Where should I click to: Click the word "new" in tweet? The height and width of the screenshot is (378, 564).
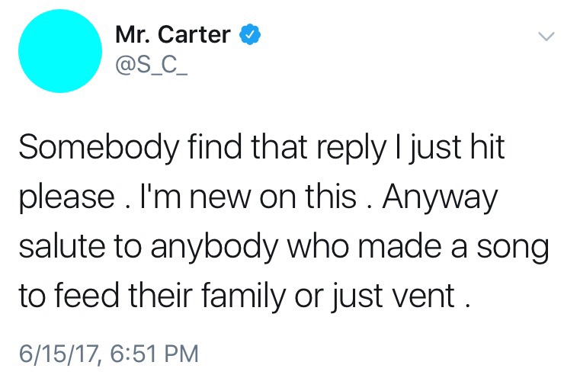[220, 198]
